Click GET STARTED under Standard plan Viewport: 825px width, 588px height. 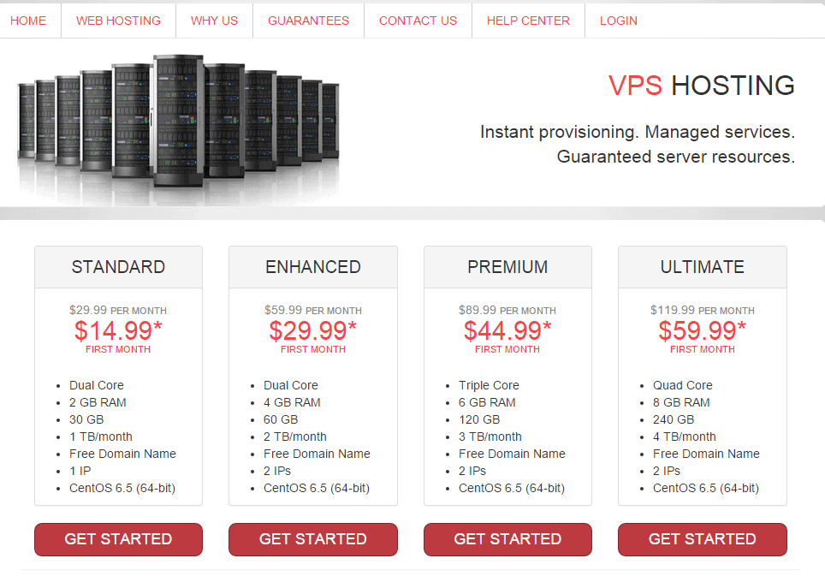[x=118, y=539]
